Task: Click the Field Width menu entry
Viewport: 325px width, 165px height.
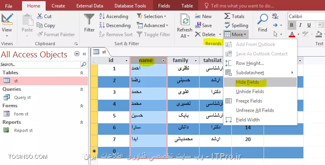Action: pos(260,120)
